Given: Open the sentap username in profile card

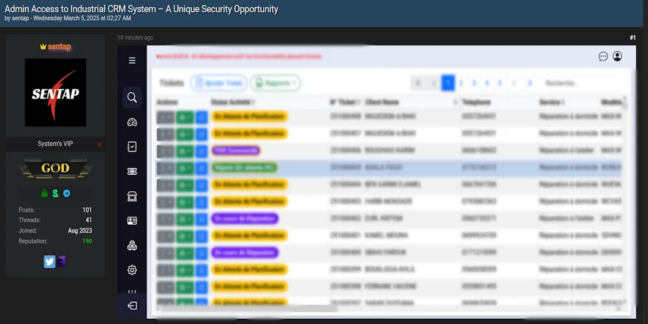Looking at the screenshot, I should pyautogui.click(x=59, y=47).
